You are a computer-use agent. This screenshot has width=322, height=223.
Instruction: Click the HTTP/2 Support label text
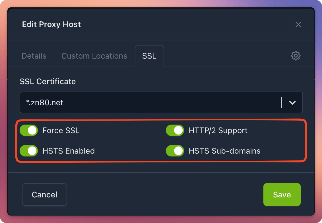pos(218,131)
